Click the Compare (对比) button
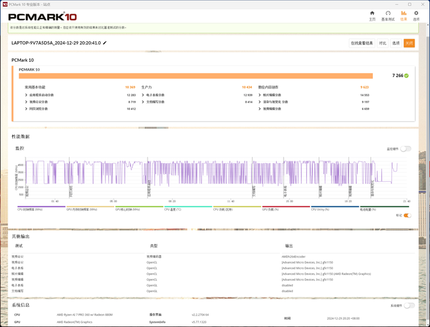This screenshot has width=430, height=327. [383, 43]
